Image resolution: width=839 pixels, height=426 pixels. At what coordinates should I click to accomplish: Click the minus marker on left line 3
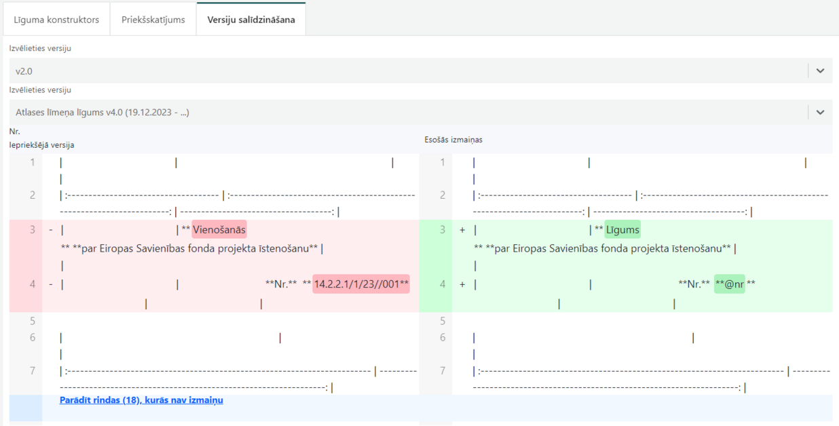(x=51, y=230)
